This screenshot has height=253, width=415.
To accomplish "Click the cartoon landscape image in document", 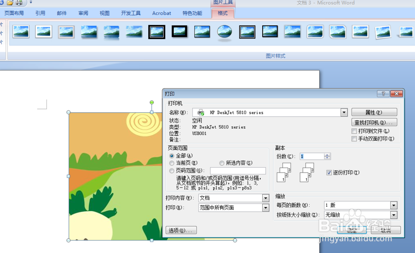I will (x=115, y=176).
